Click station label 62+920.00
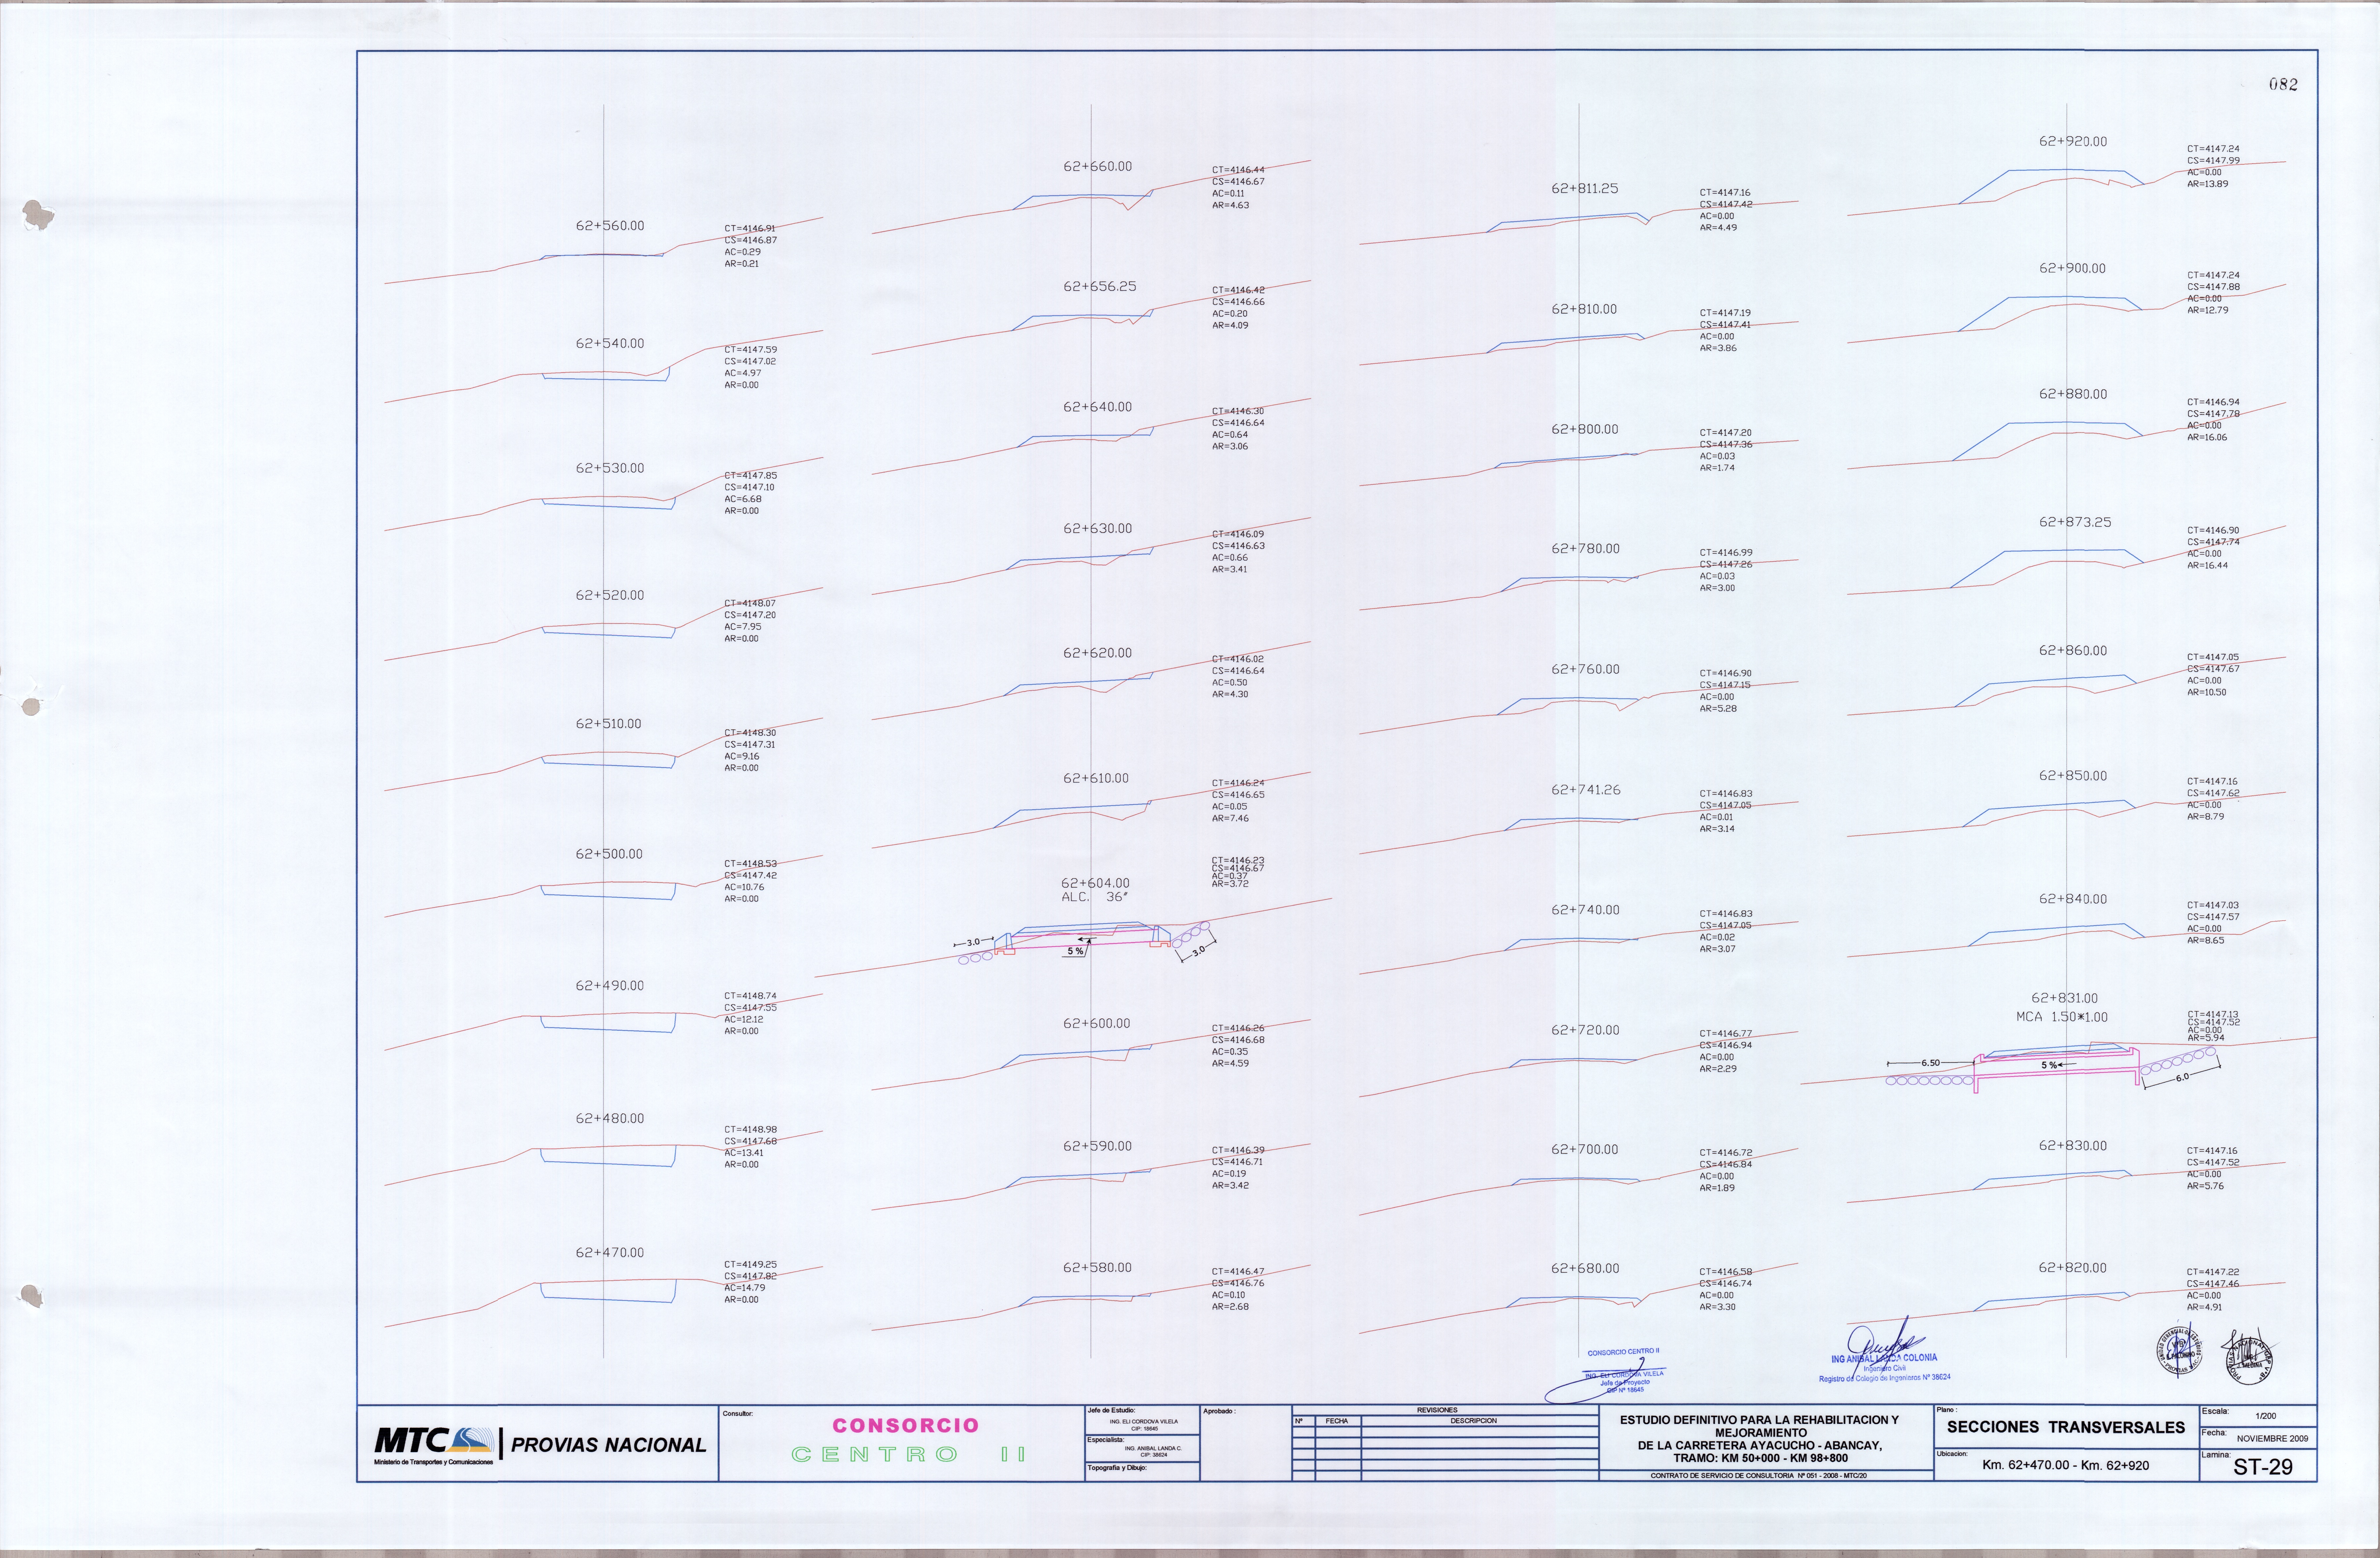Viewport: 2380px width, 1558px height. [2073, 142]
